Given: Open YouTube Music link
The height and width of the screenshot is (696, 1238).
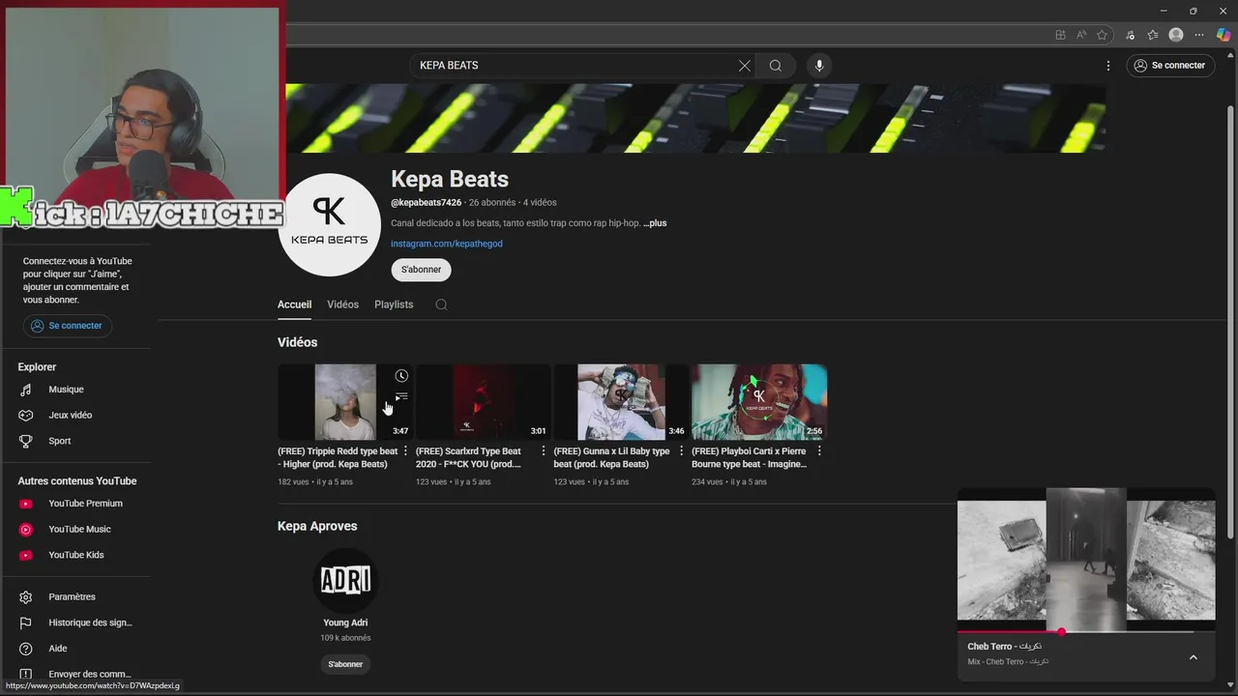Looking at the screenshot, I should point(77,529).
